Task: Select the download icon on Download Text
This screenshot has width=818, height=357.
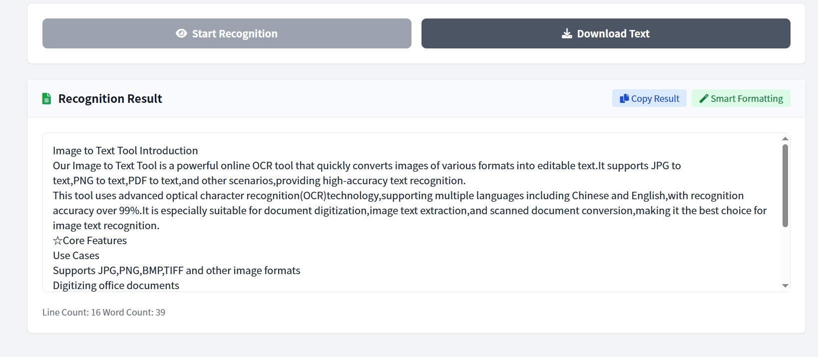Action: [x=566, y=33]
